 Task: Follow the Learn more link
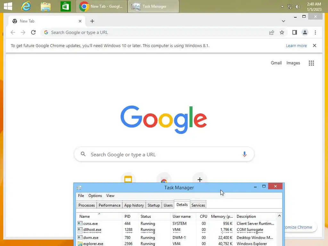tap(296, 45)
